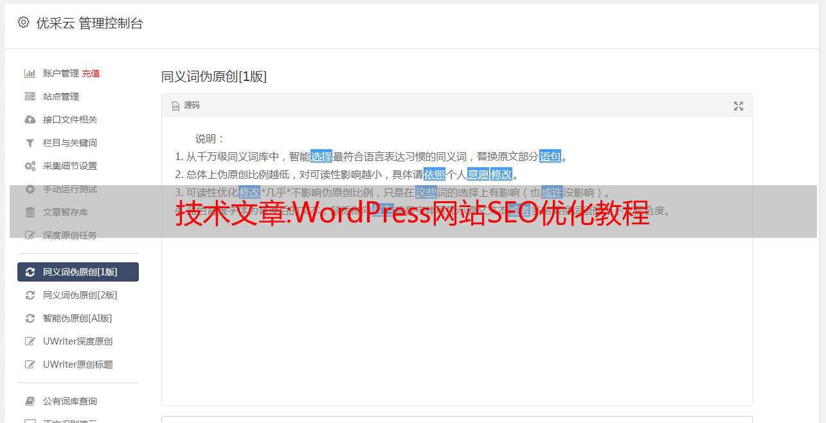Viewport: 826px width, 423px height.
Task: Click highlighted word 意愿 in line 2
Action: [478, 174]
